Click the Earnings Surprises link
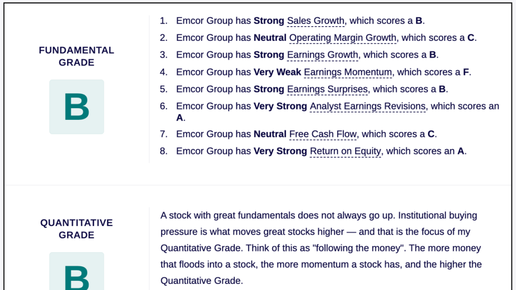 328,89
